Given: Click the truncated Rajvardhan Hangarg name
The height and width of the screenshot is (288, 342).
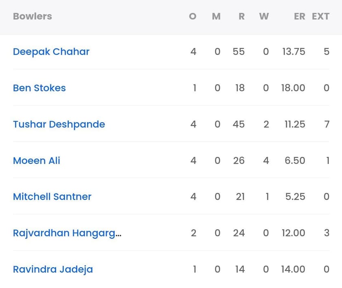Looking at the screenshot, I should tap(66, 233).
